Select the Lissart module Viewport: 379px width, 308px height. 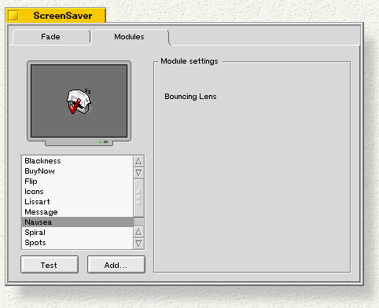coord(77,202)
